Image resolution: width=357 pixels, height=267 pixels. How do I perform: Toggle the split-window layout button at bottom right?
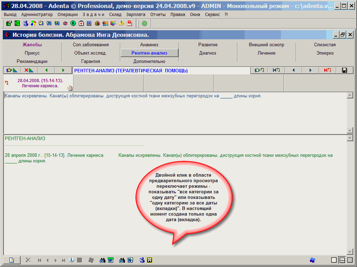pos(342,260)
